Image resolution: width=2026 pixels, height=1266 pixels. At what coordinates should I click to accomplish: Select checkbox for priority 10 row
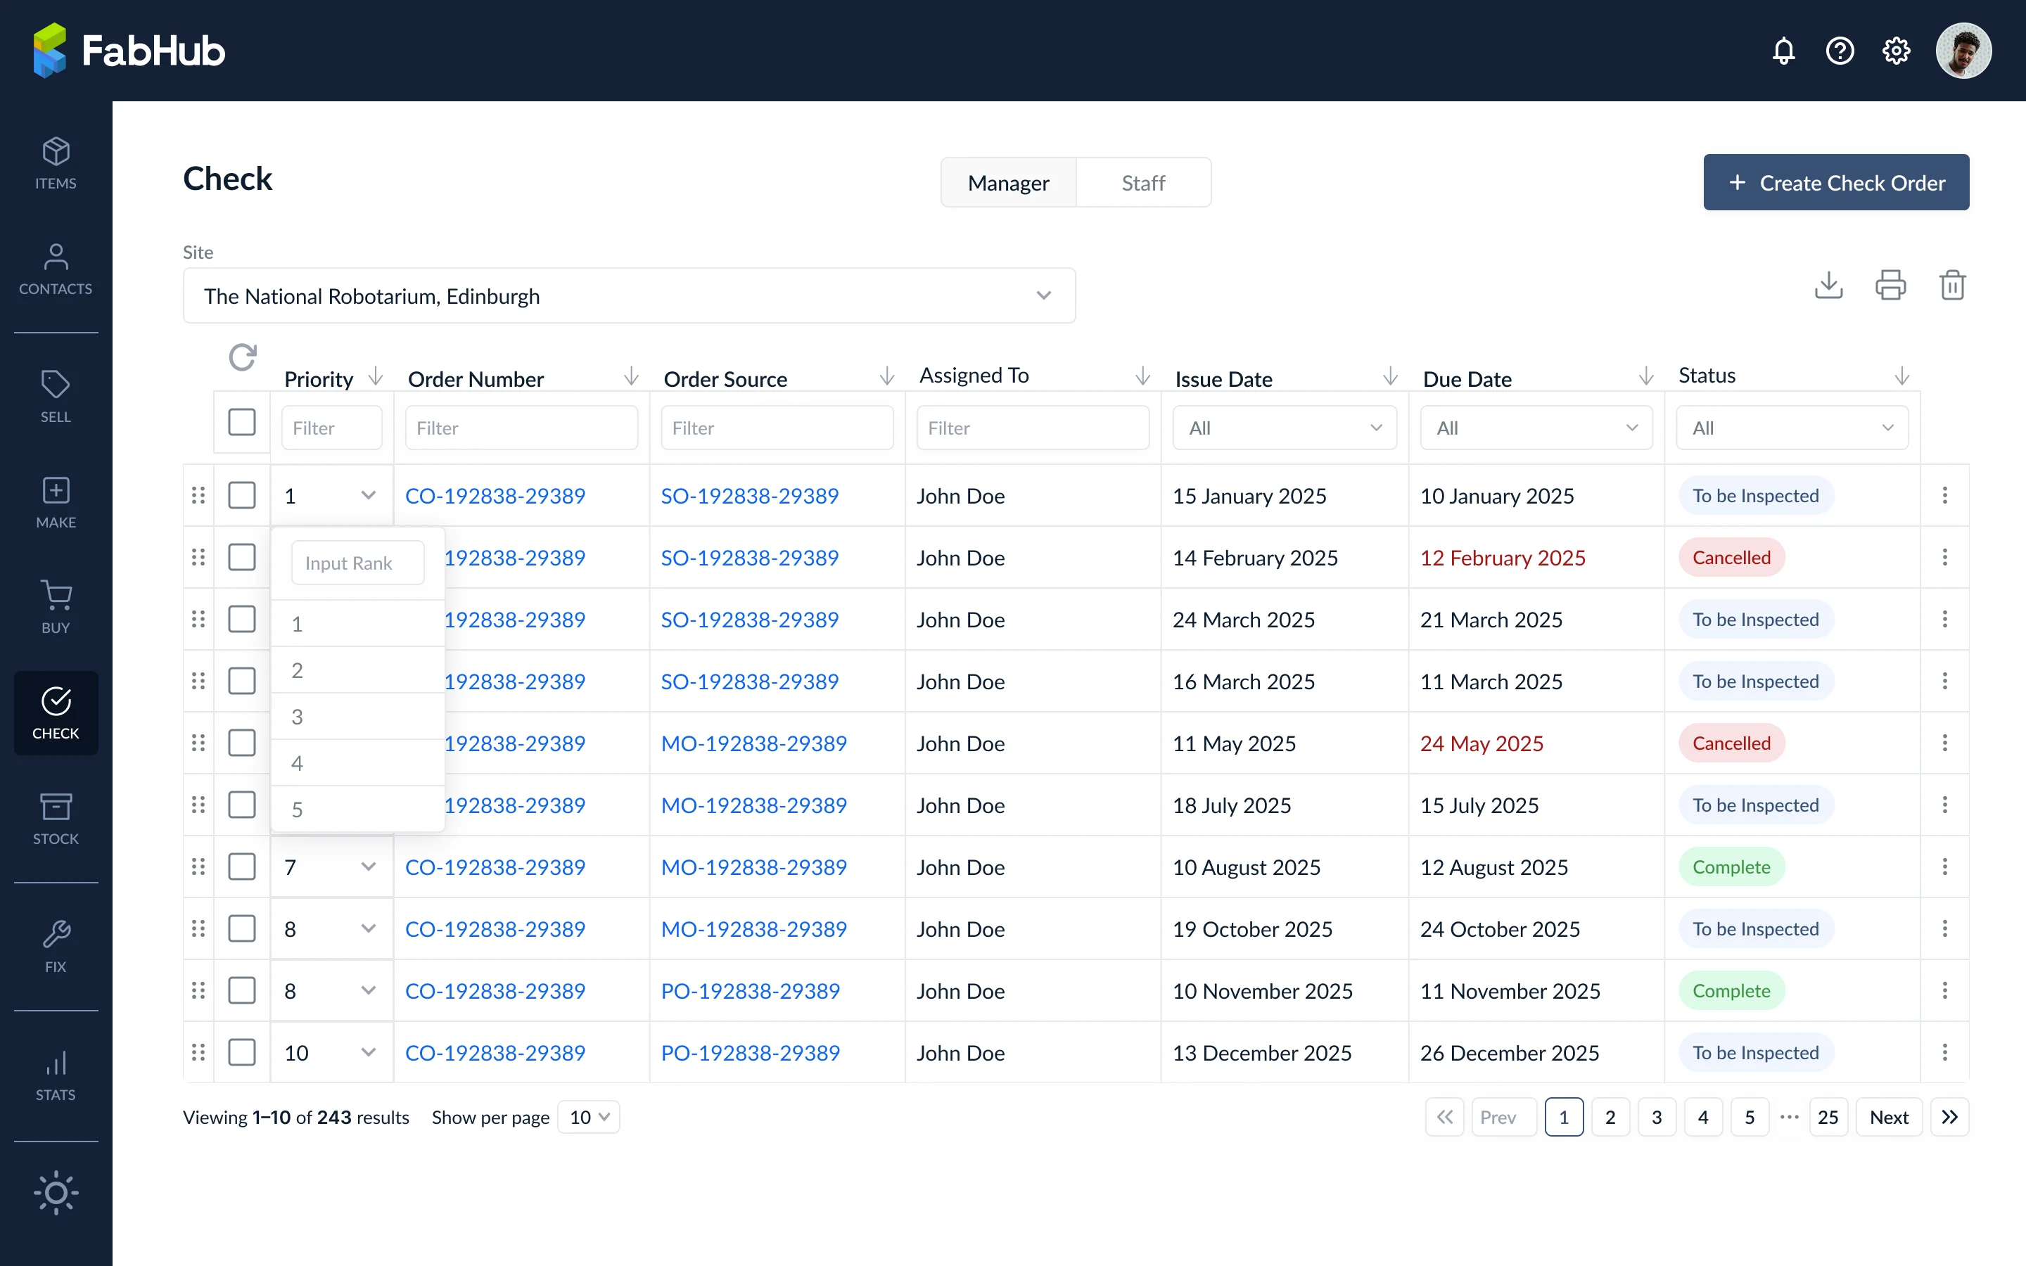click(x=242, y=1052)
